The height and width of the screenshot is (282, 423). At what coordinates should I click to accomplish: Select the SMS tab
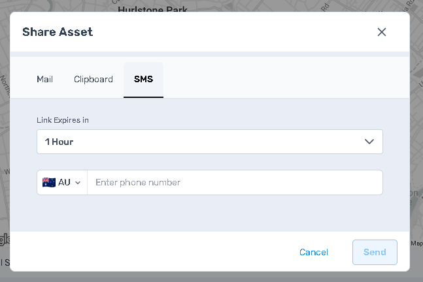point(143,80)
